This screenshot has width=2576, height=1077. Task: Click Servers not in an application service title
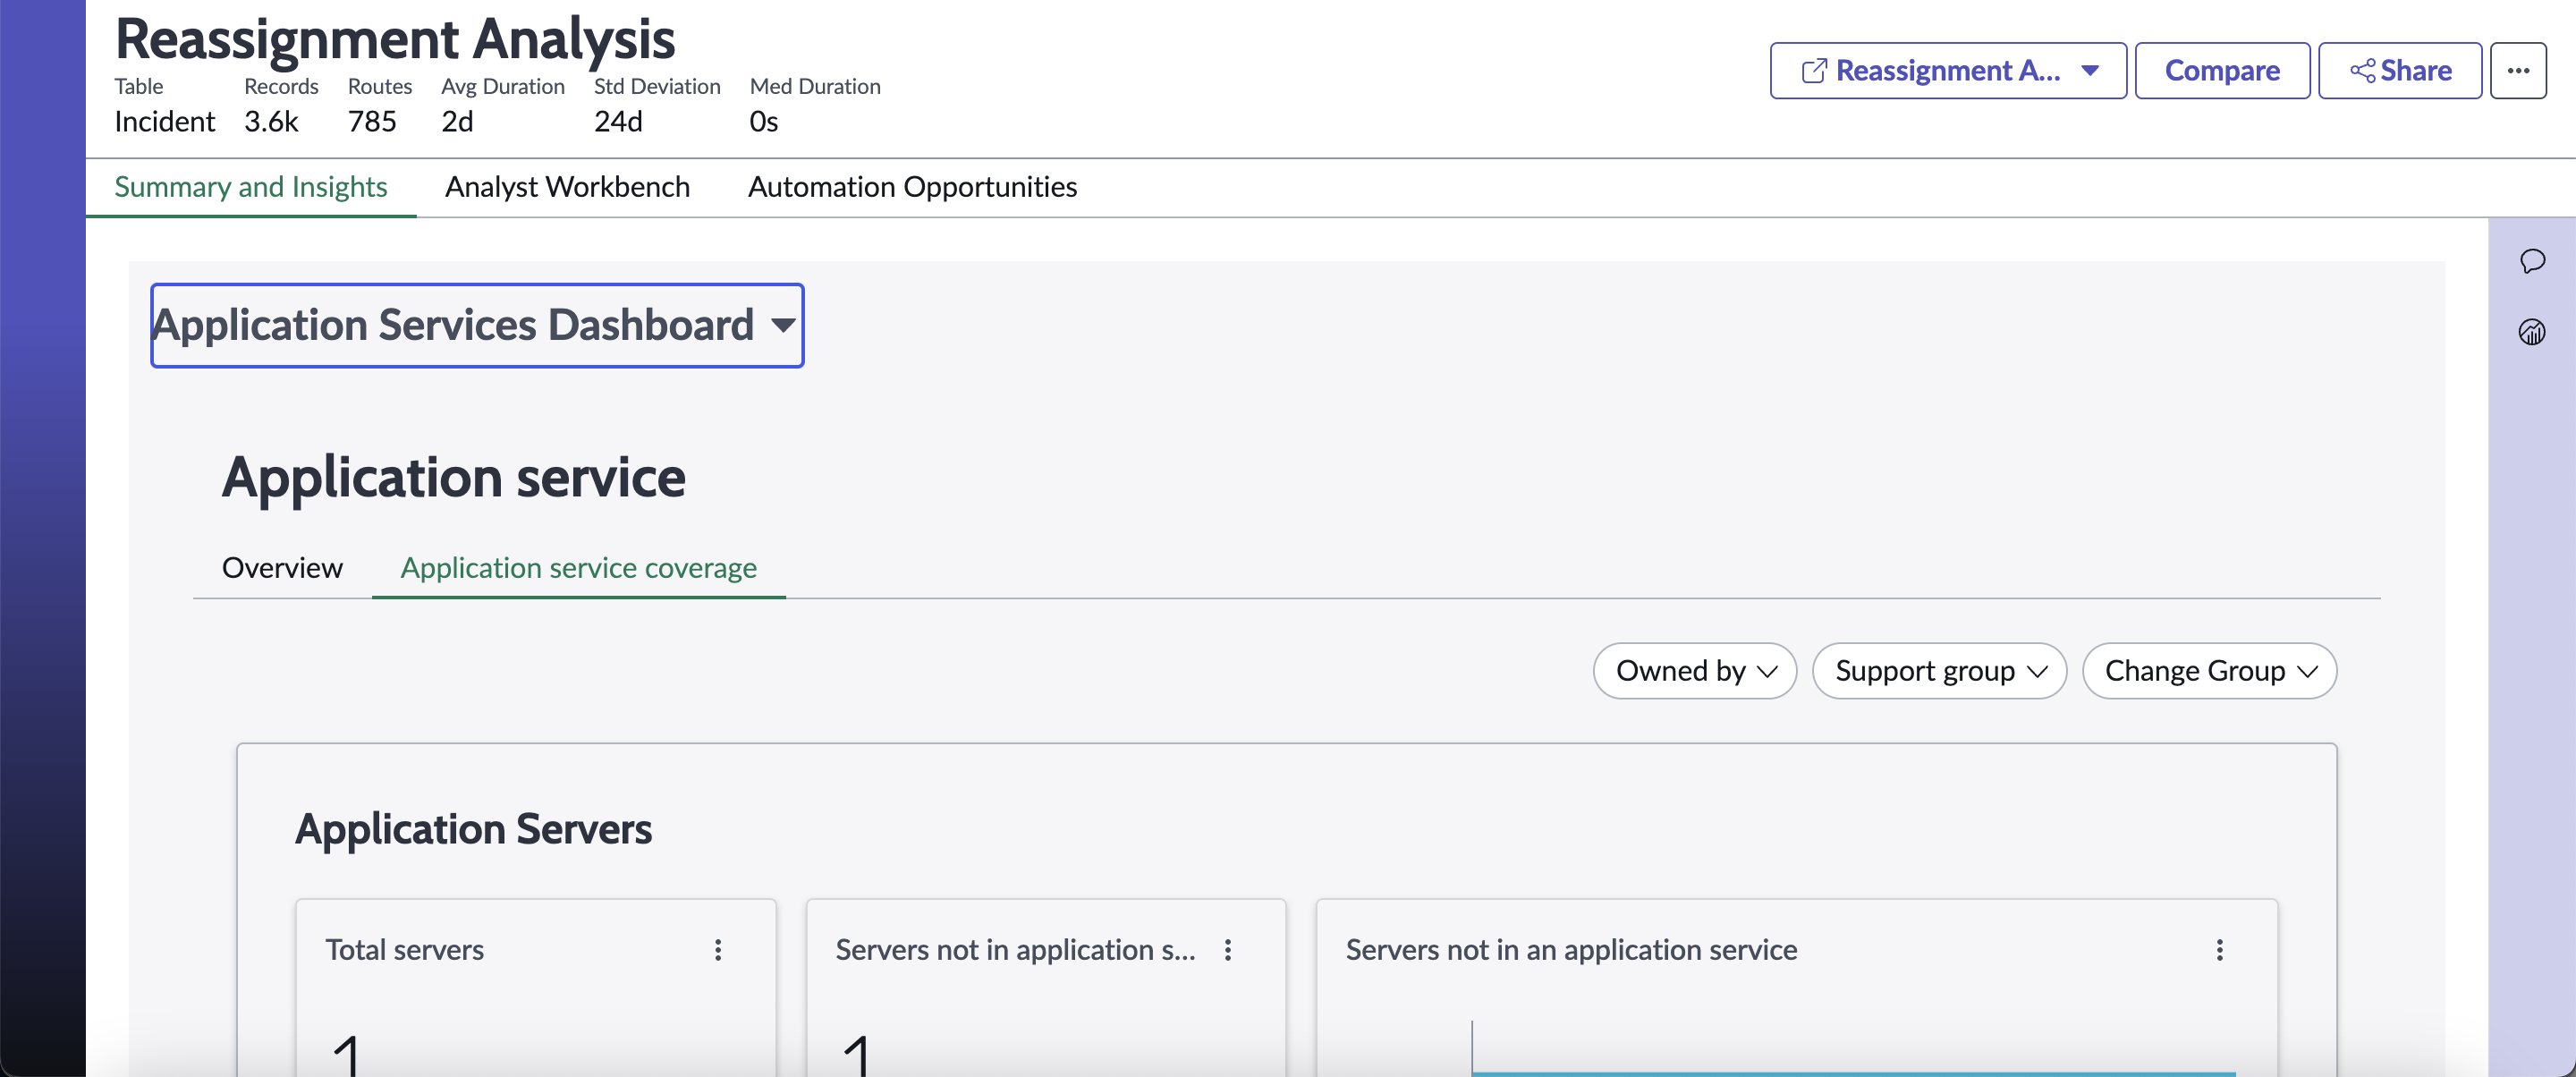(1571, 950)
